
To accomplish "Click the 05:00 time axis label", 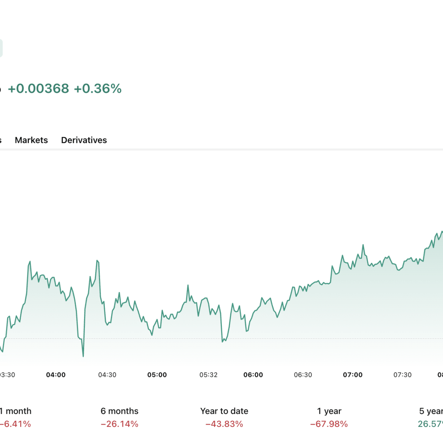I will point(157,375).
